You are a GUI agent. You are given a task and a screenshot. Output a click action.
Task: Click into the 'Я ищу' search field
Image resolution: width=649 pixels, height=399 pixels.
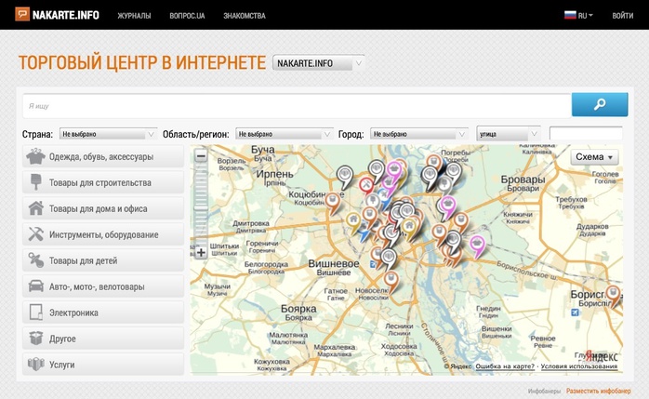coord(298,106)
